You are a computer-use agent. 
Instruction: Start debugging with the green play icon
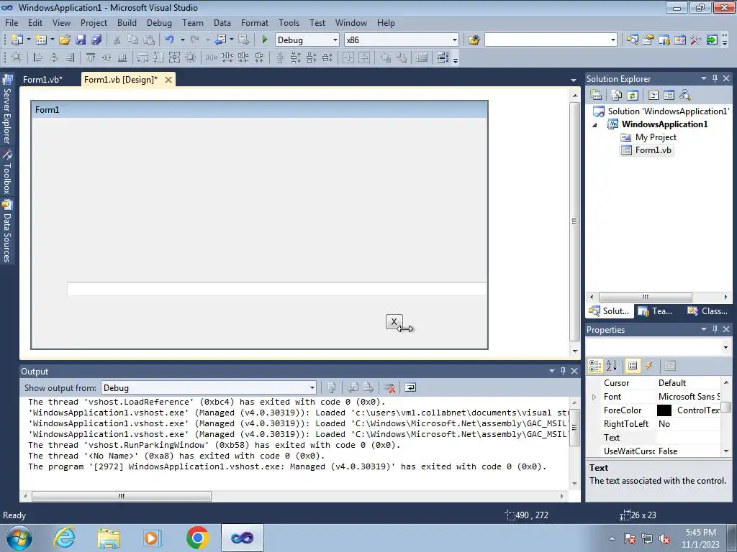click(265, 40)
